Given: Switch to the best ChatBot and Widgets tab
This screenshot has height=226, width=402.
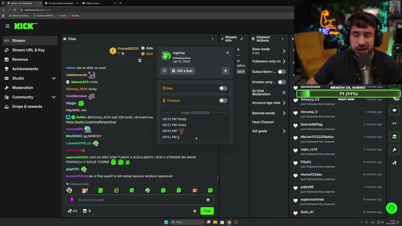Looking at the screenshot, I should [62, 3].
